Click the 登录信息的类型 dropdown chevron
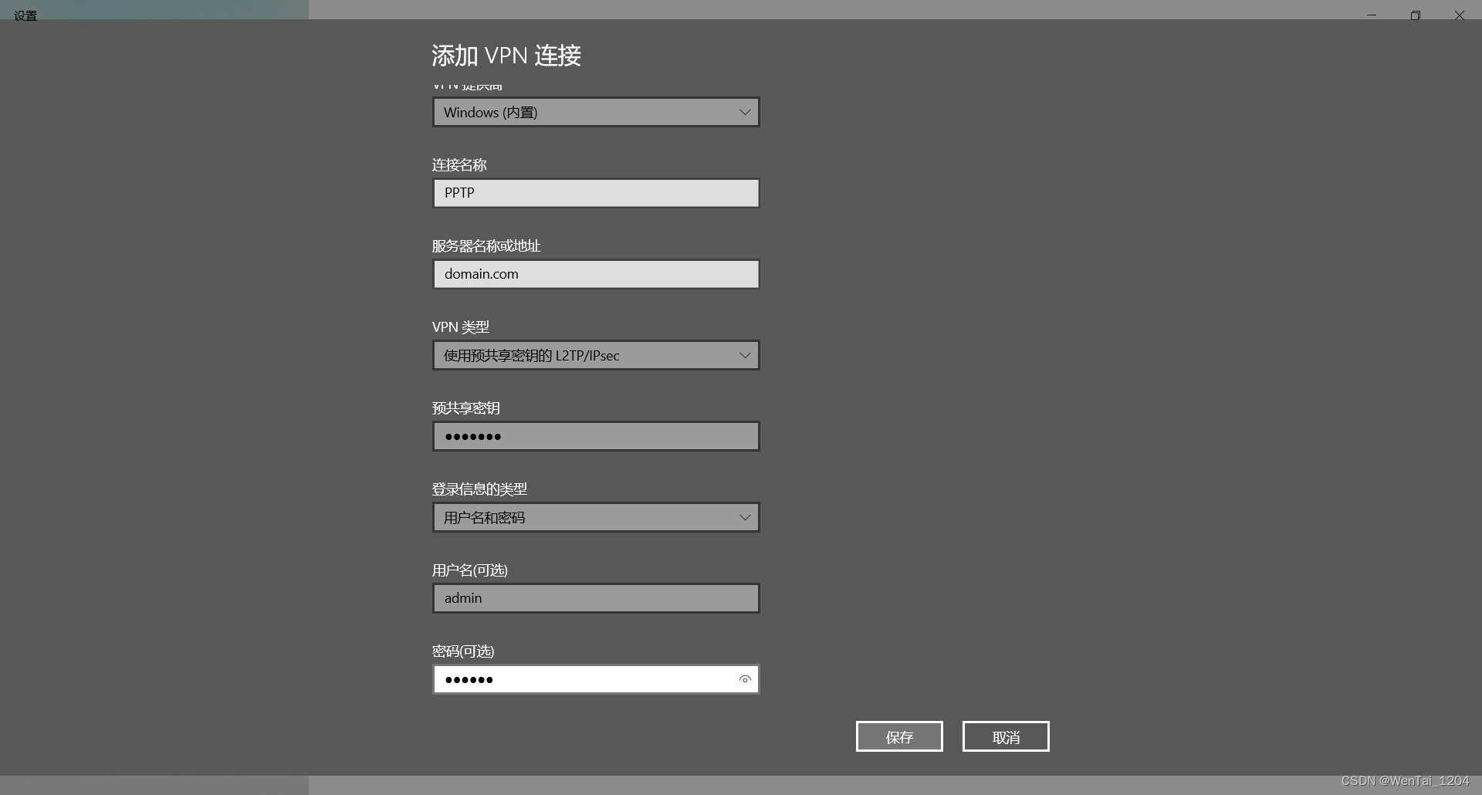This screenshot has height=795, width=1482. [743, 517]
